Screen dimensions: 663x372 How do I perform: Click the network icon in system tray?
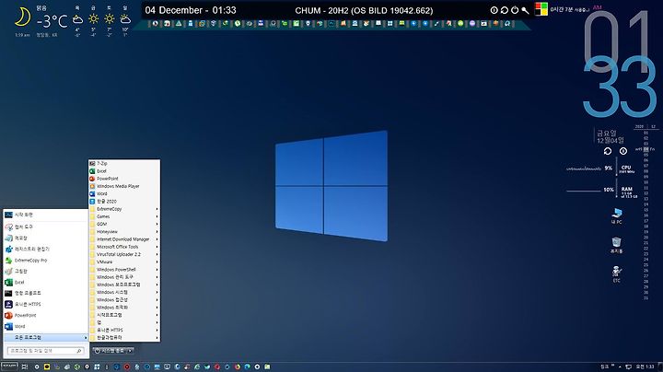click(628, 366)
